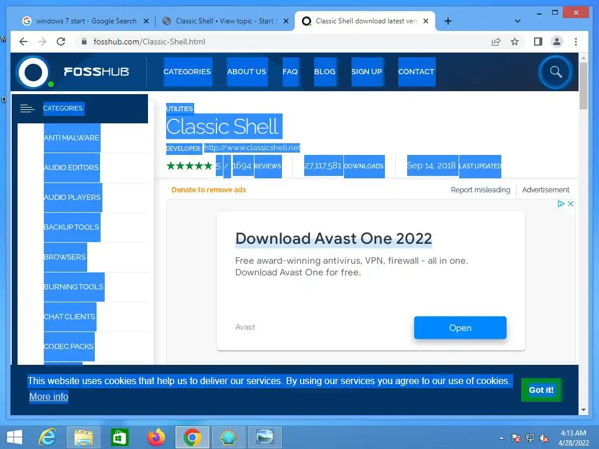Open the More info cookie link

[x=49, y=397]
